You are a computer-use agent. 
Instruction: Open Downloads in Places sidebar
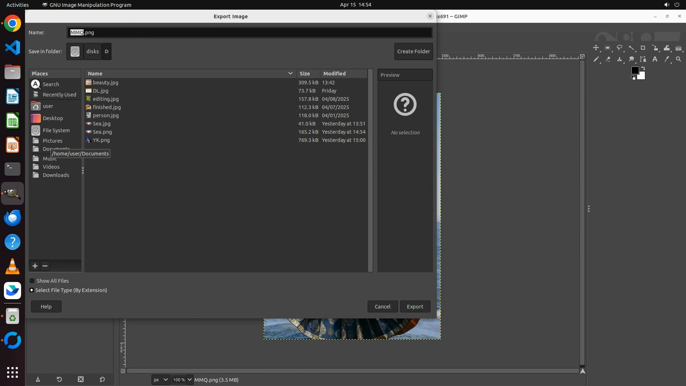coord(56,175)
